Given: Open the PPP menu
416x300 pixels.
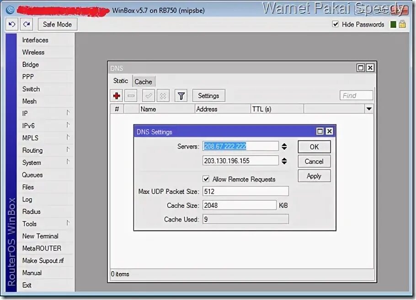Looking at the screenshot, I should [45, 77].
